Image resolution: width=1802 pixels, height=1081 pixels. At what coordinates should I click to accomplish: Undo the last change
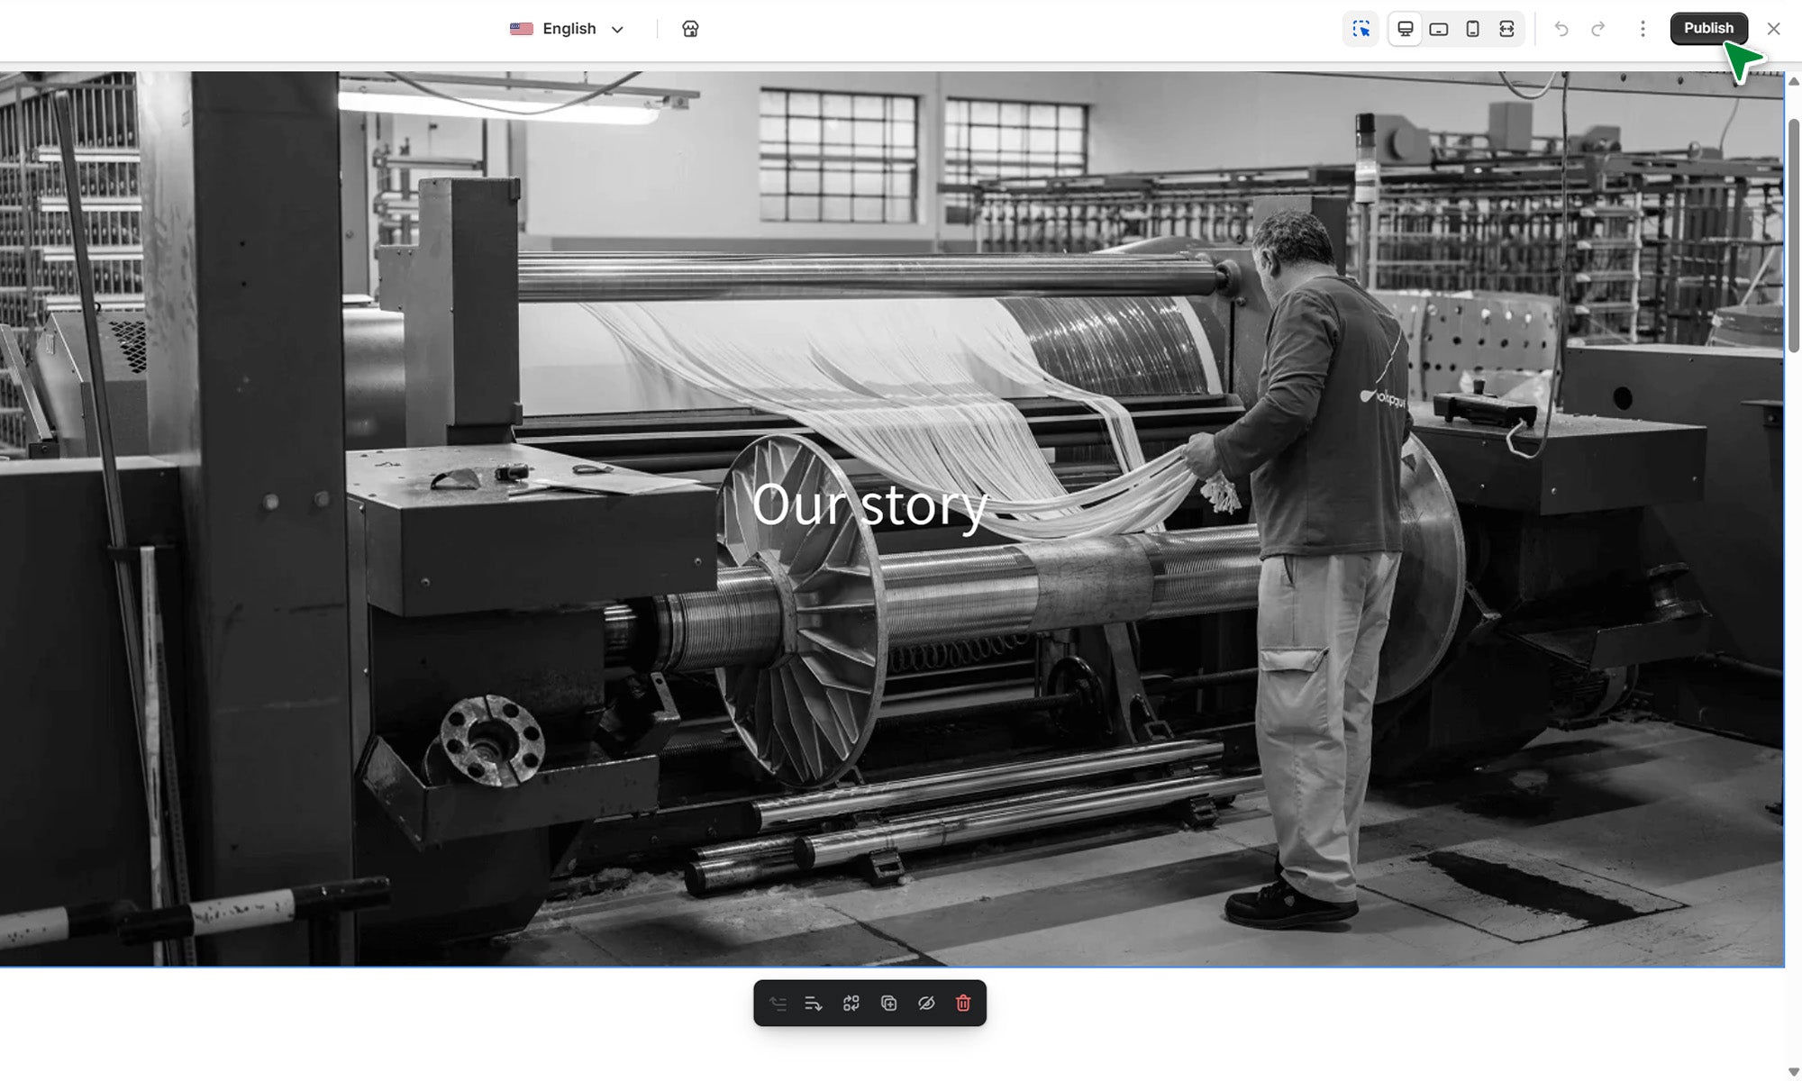(1561, 29)
